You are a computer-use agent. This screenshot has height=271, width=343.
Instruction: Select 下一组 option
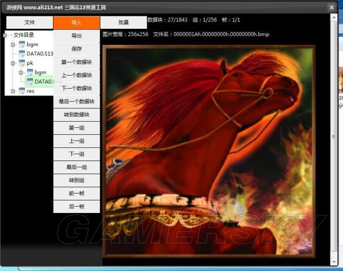(x=77, y=154)
